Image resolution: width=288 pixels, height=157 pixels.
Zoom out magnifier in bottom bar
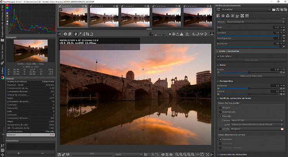click(x=177, y=154)
